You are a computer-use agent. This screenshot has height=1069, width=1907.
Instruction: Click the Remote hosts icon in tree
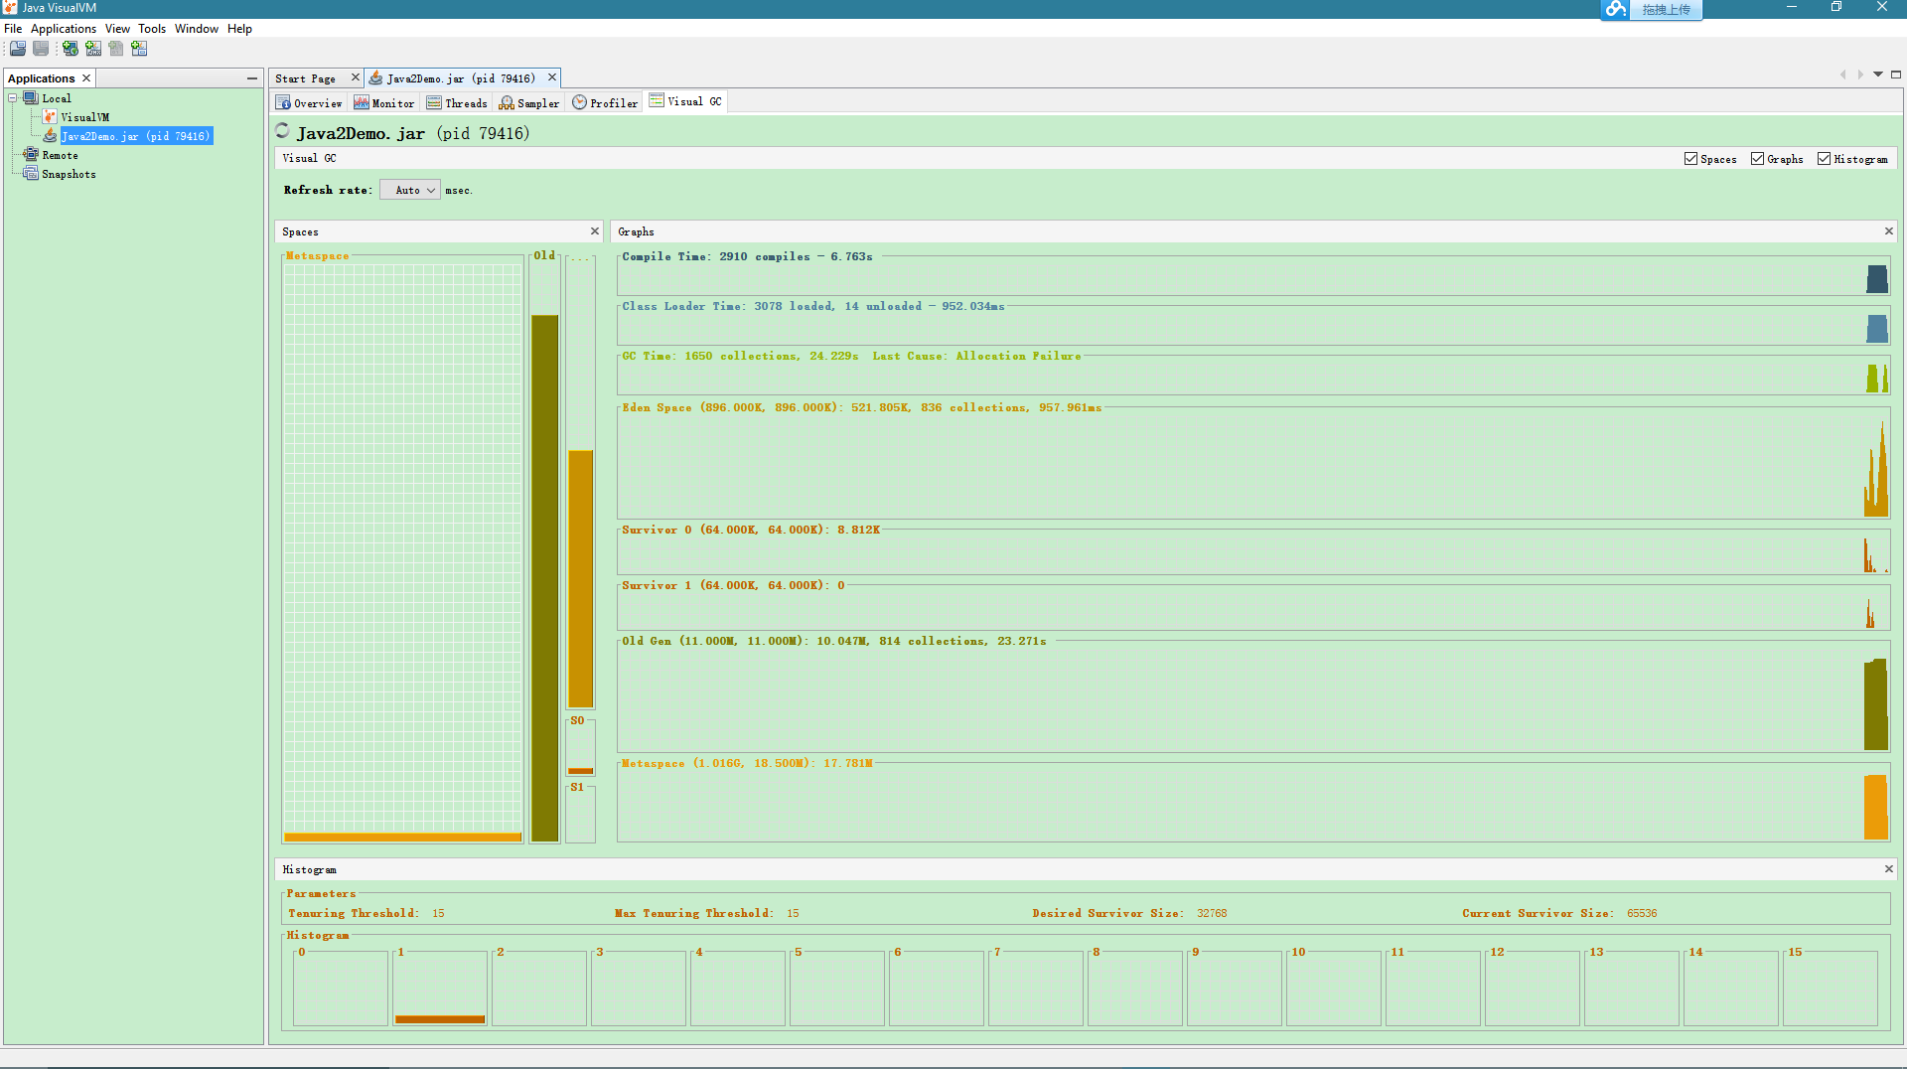pyautogui.click(x=31, y=155)
